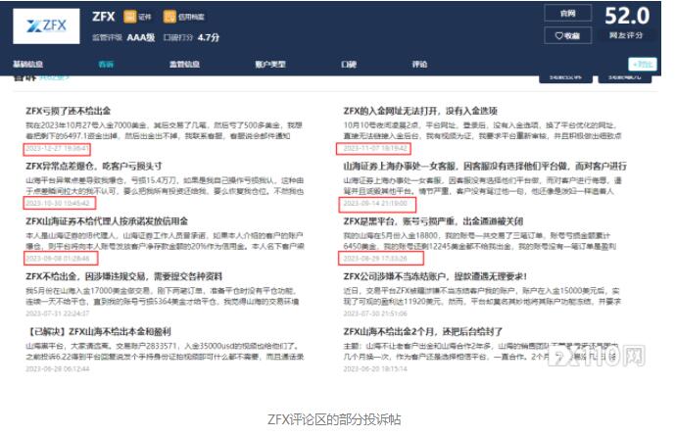Click caption "ZFX评论区的部分投诉帖"

click(x=334, y=419)
